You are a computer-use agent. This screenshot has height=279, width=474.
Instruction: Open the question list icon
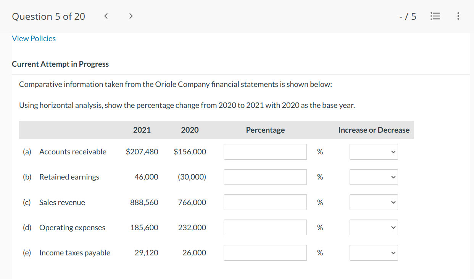coord(435,16)
